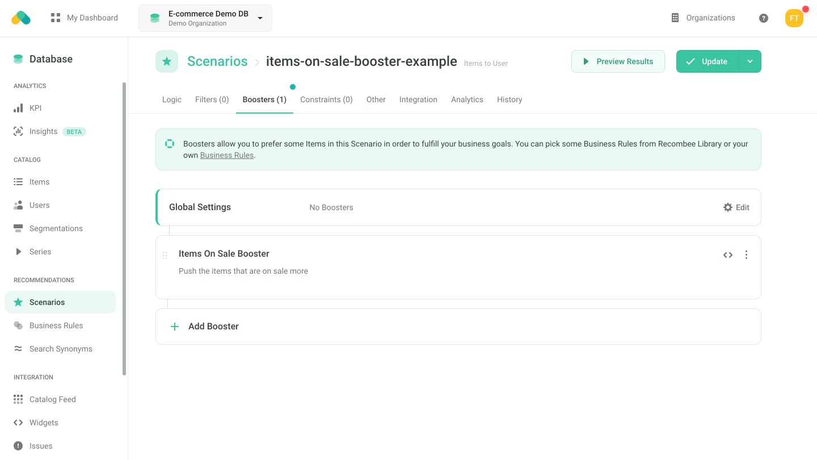Click the green star Scenarios icon in header
Image resolution: width=817 pixels, height=460 pixels.
tap(167, 61)
